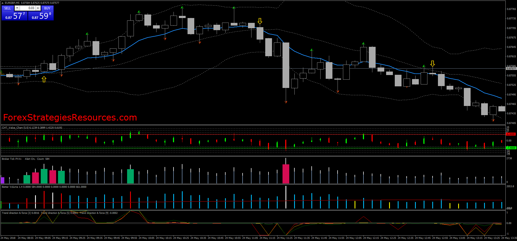Select the yellow up arrow buy signal
Viewport: 517px width, 241px height.
click(x=44, y=79)
